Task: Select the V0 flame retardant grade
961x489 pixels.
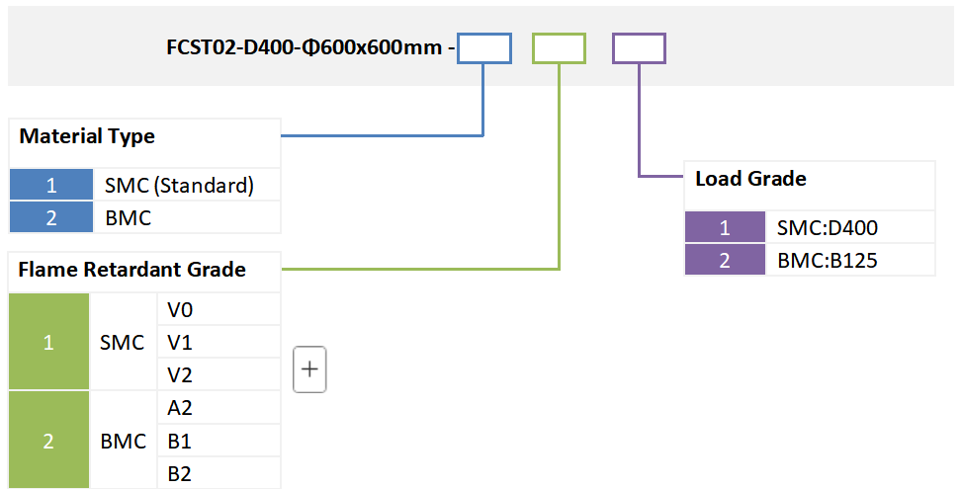Action: [x=180, y=310]
